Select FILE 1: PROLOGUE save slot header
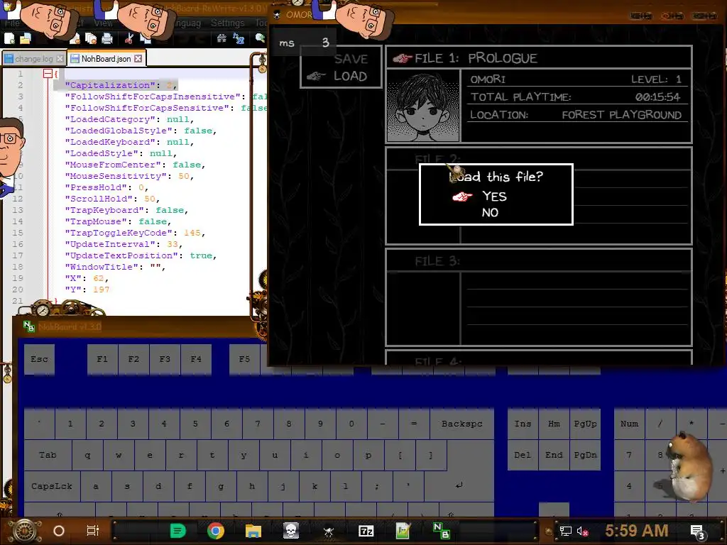 coord(539,58)
